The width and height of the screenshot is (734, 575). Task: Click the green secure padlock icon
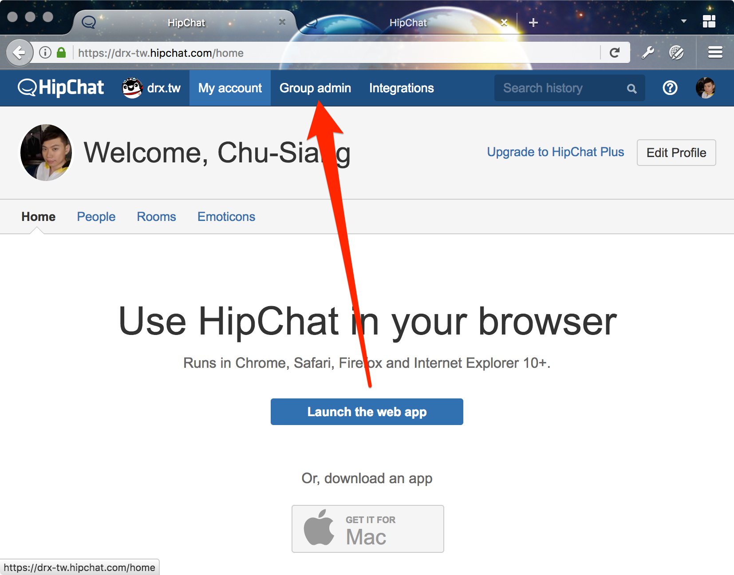[61, 53]
